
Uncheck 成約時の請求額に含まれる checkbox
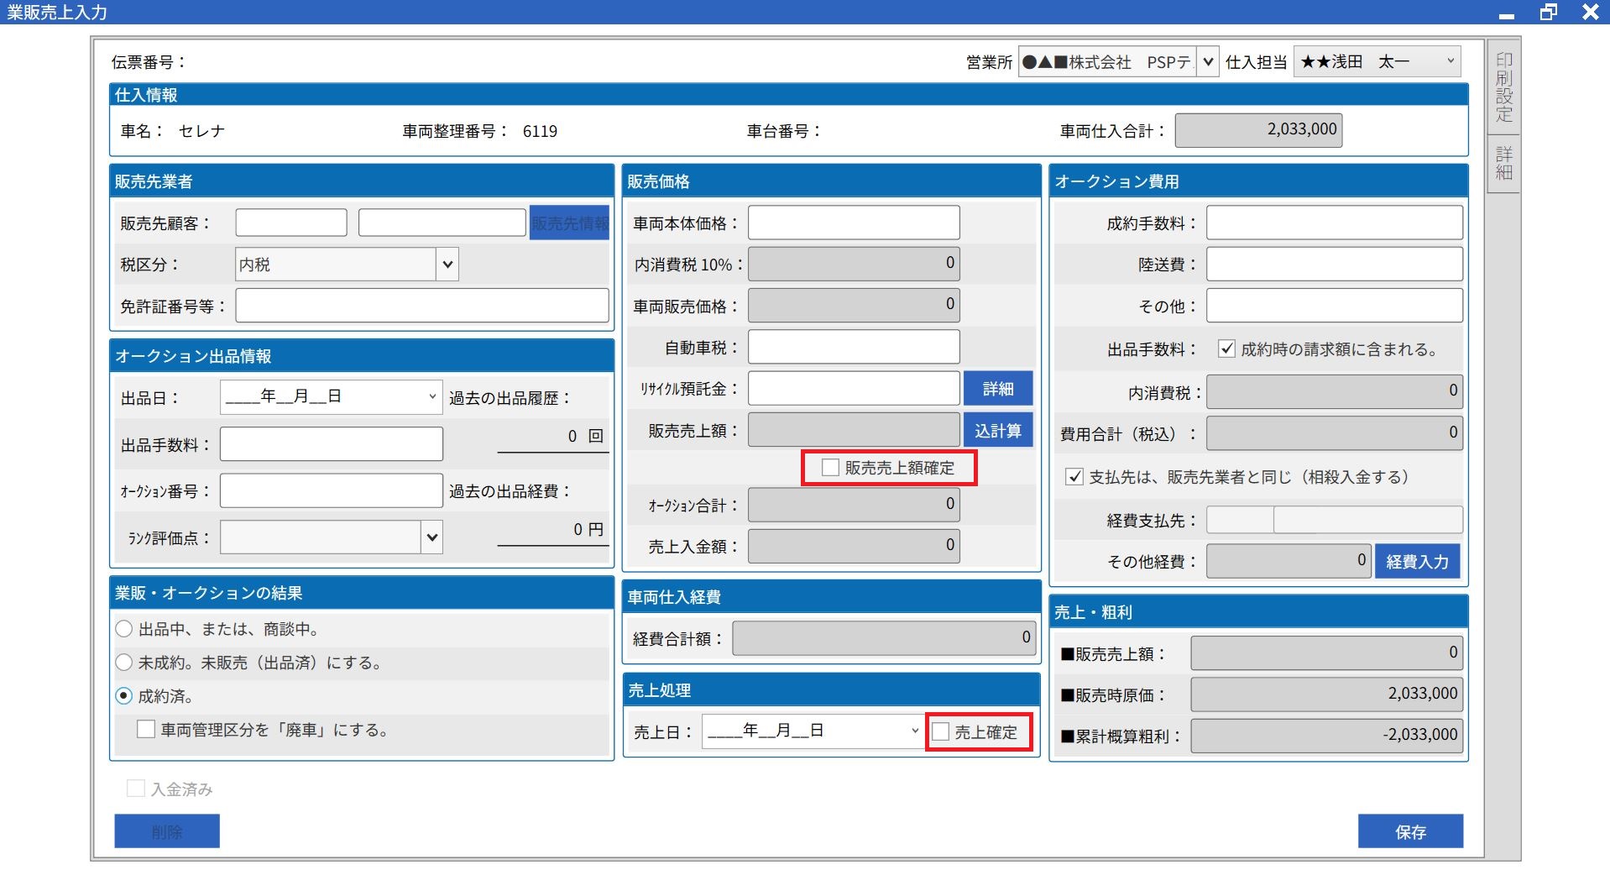tap(1226, 349)
